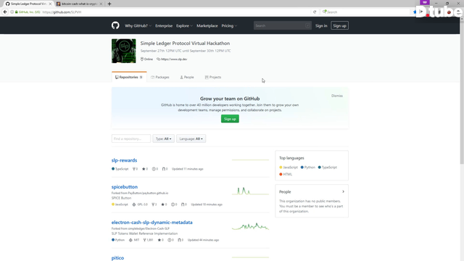Filter by JavaScript in Top languages
This screenshot has height=261, width=464.
[x=289, y=167]
